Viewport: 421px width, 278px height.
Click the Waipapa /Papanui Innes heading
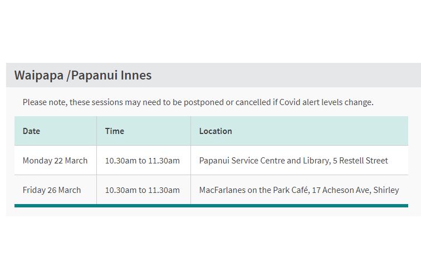coord(82,75)
